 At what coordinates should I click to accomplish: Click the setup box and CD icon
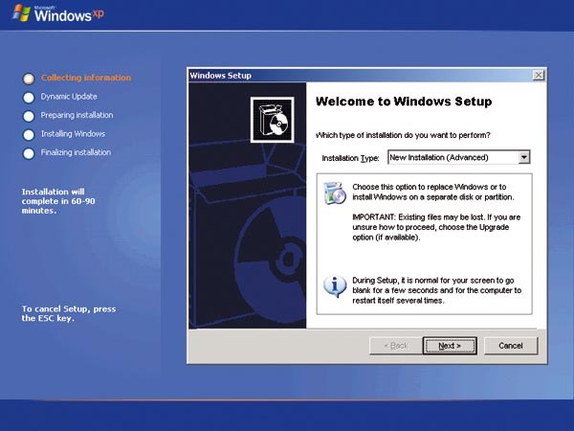coord(268,120)
